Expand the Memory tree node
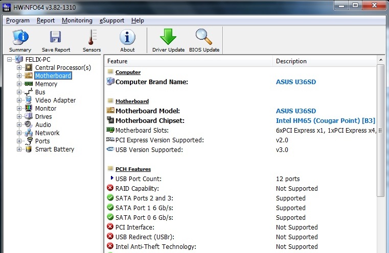 19,84
